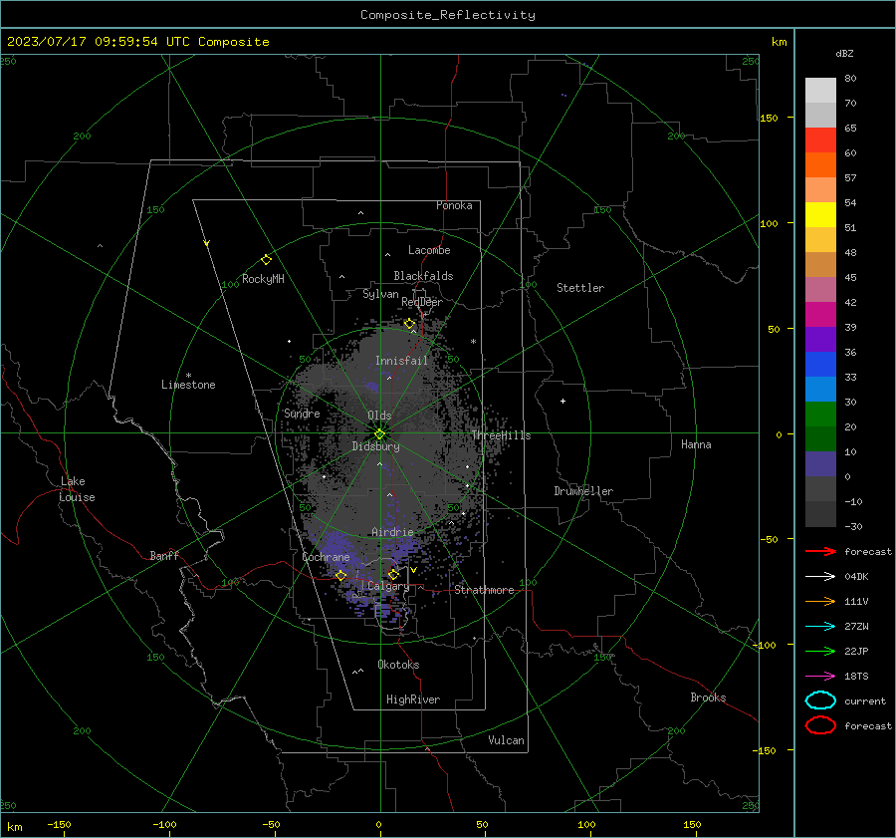Click the Brooks label

(708, 698)
